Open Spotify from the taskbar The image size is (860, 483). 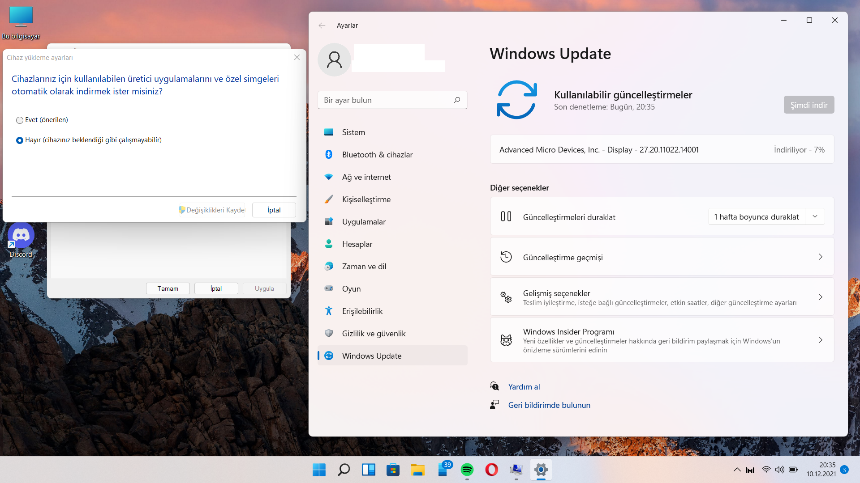click(x=467, y=470)
